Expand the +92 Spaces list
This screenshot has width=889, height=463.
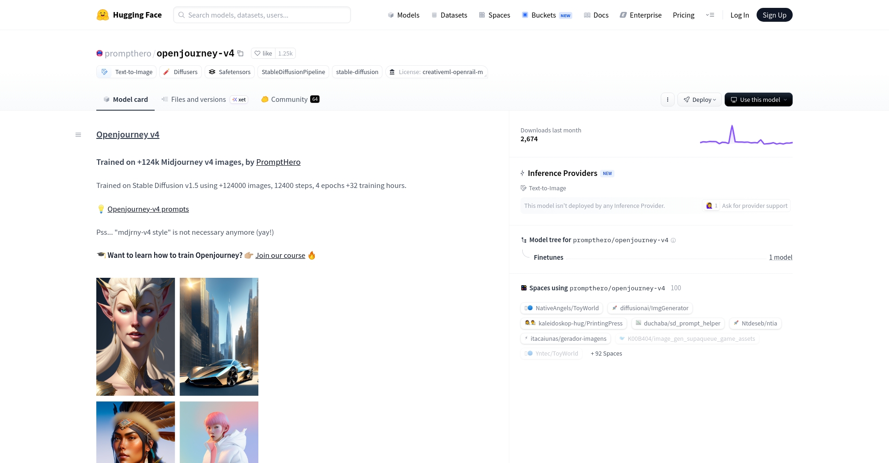pos(607,353)
